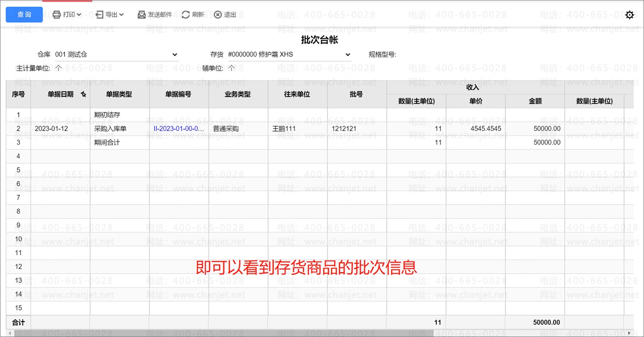644x337 pixels.
Task: Click the horizontal scrollbar right arrow
Action: click(630, 333)
